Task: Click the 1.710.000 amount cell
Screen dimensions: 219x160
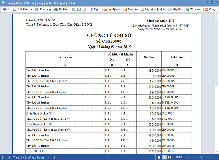Action: (155, 81)
